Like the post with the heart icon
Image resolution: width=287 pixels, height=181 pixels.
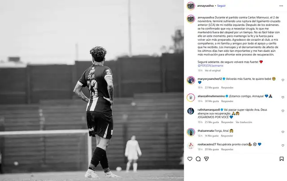pyautogui.click(x=190, y=159)
